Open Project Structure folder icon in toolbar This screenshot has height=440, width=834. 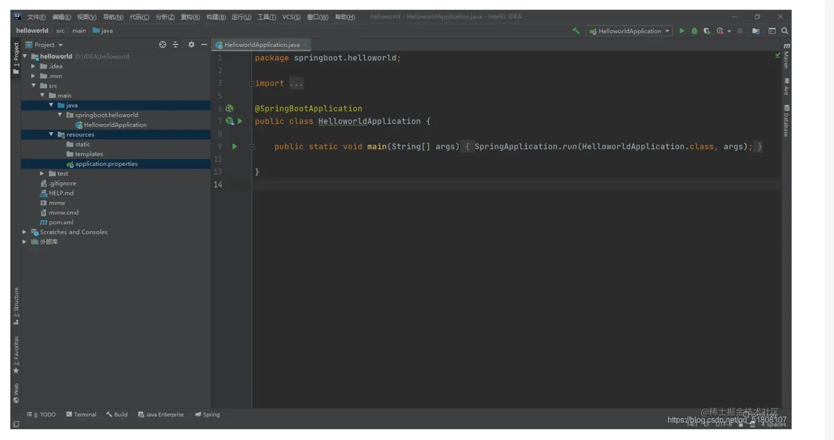(x=756, y=31)
